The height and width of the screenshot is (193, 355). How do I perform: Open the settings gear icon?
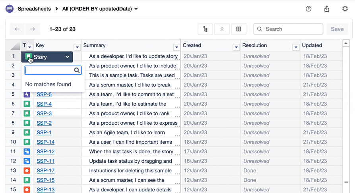(x=345, y=9)
